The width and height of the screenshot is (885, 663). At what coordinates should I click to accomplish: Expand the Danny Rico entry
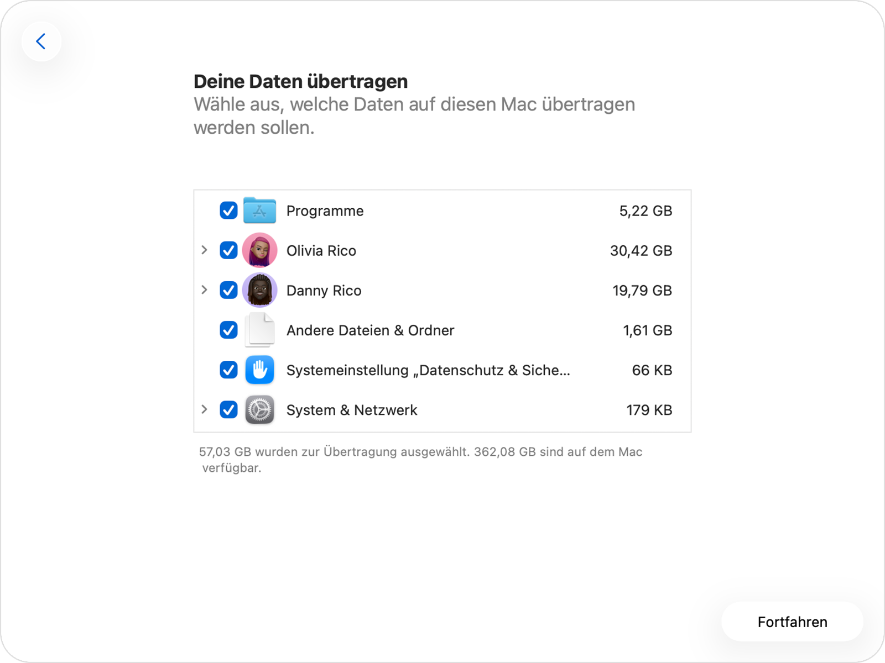(205, 290)
